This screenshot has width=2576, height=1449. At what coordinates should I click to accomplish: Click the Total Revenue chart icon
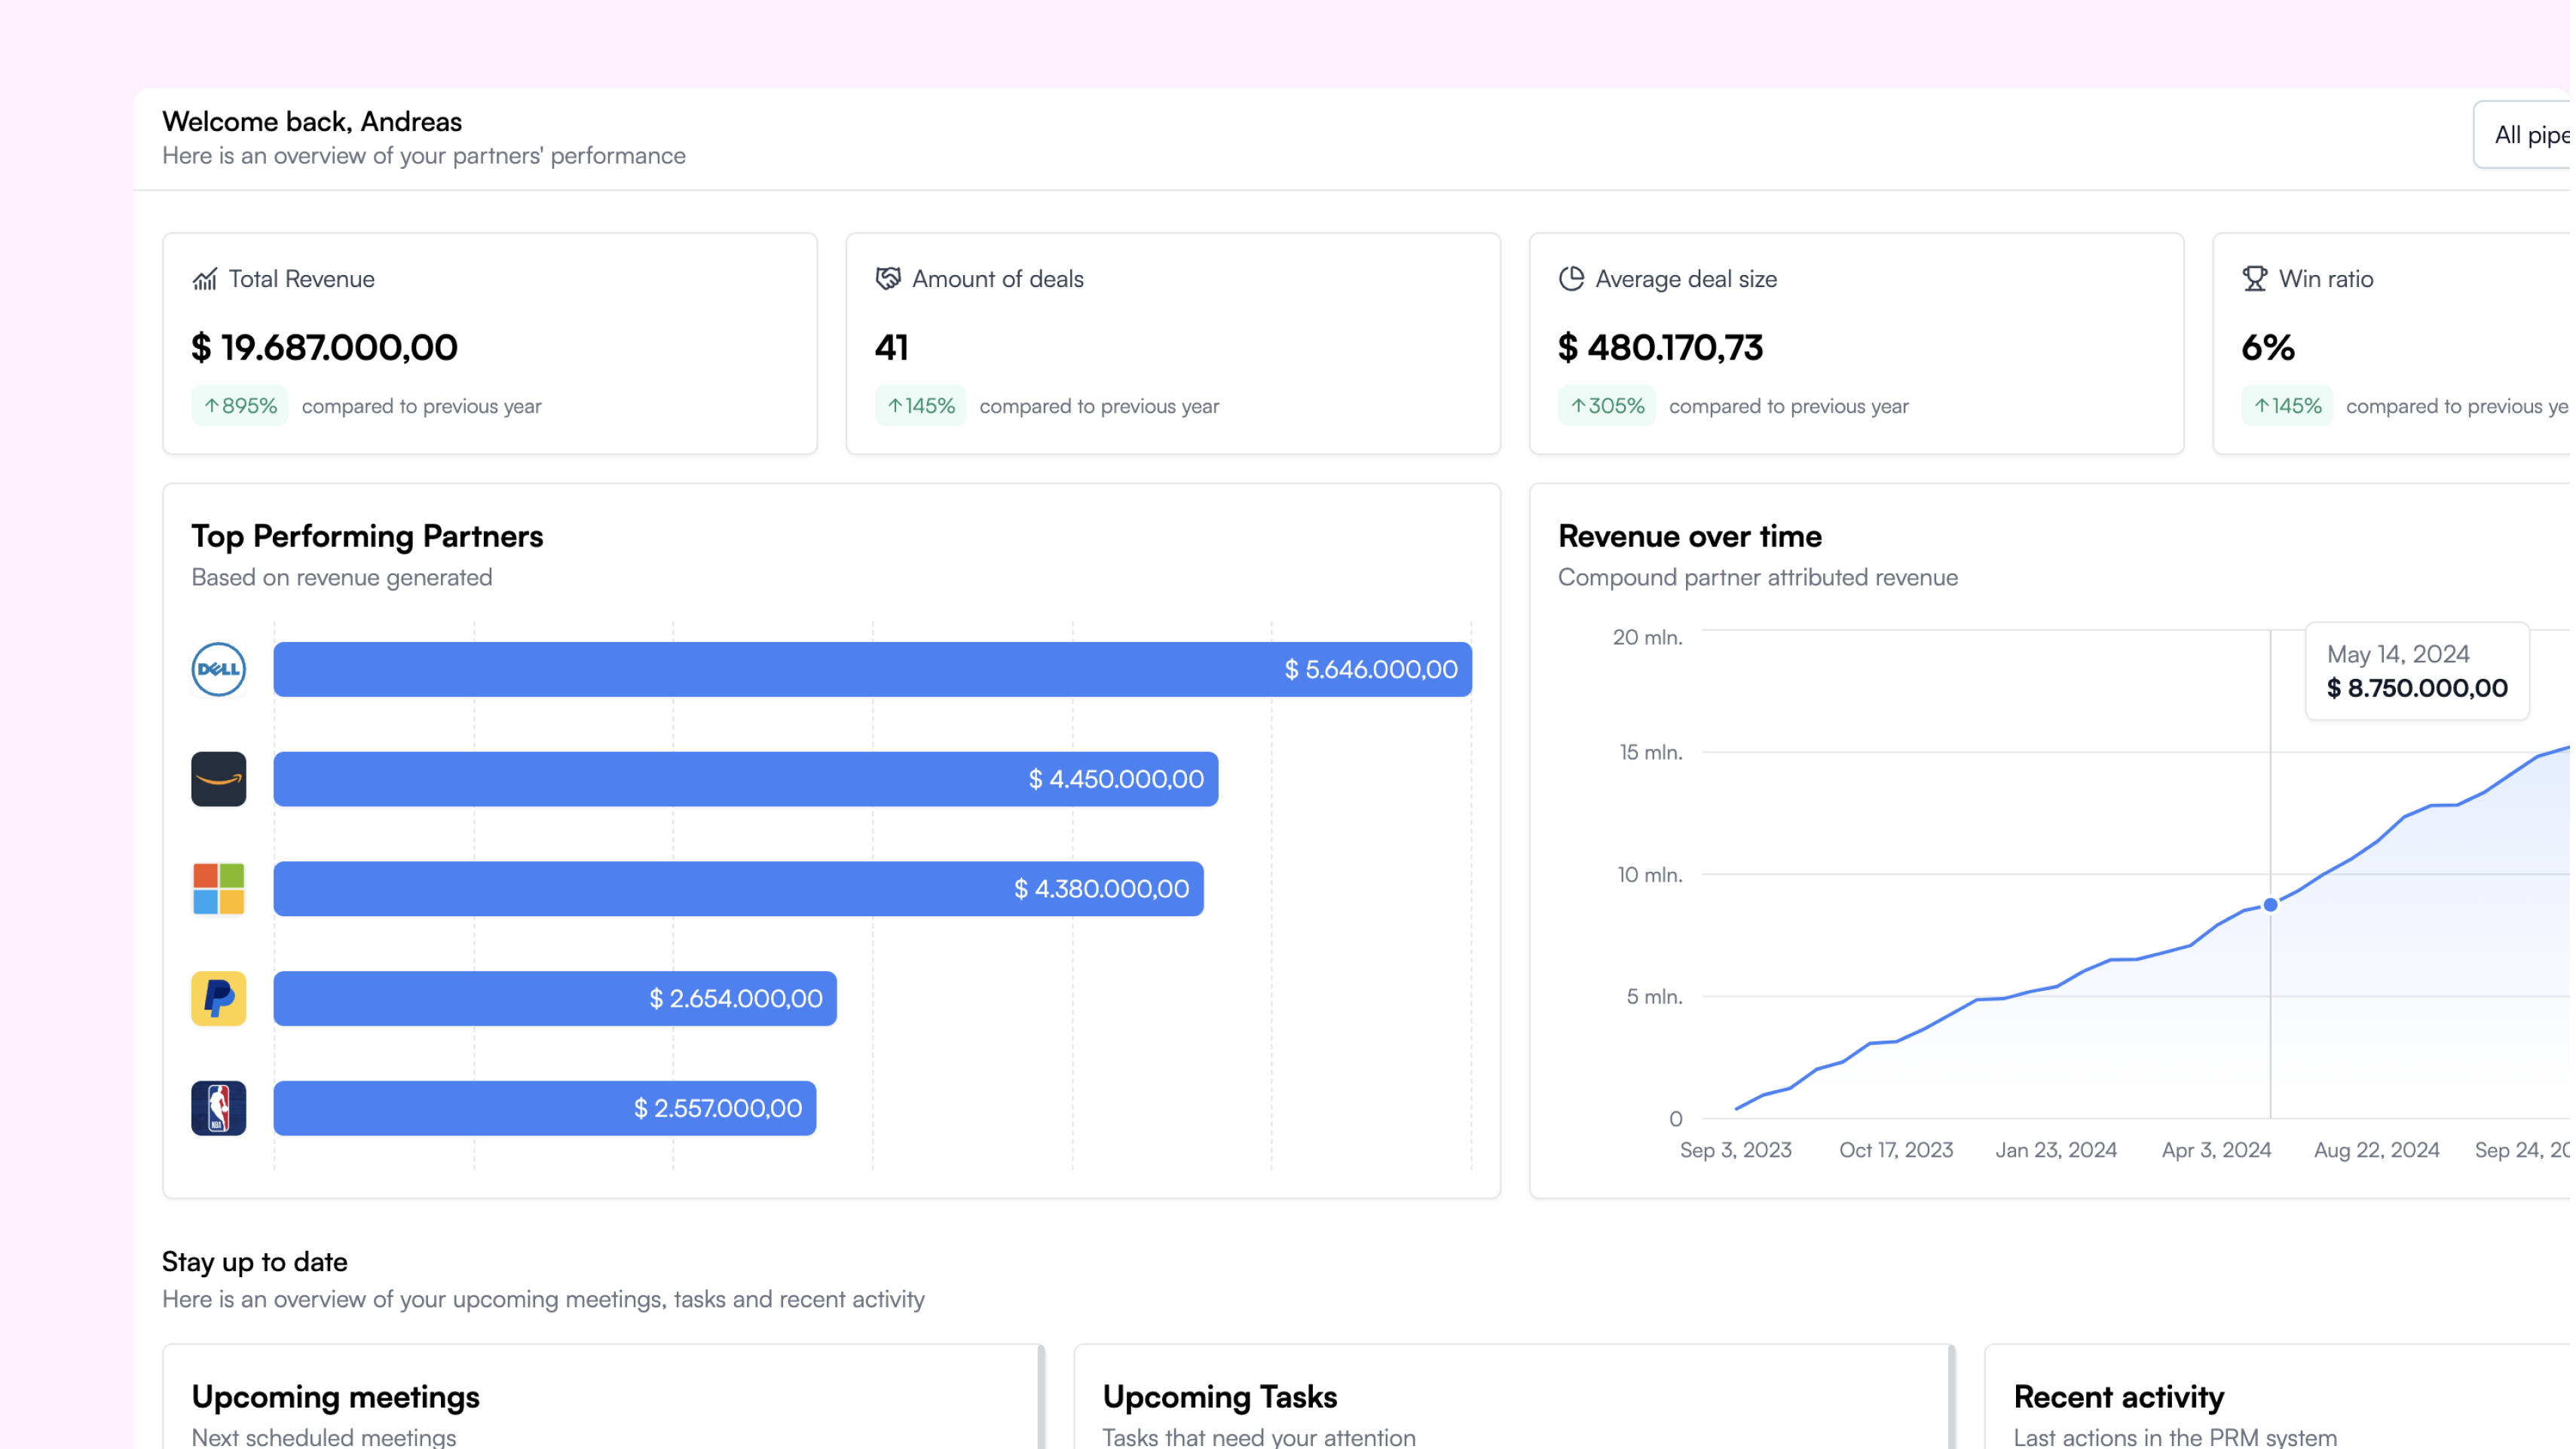[x=204, y=279]
